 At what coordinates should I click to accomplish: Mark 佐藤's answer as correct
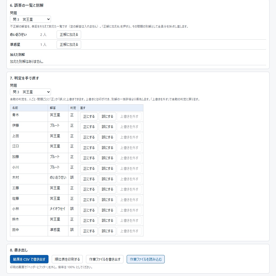[89, 200]
